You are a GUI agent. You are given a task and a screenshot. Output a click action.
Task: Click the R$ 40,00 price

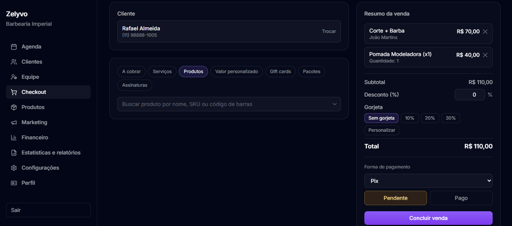coord(468,55)
